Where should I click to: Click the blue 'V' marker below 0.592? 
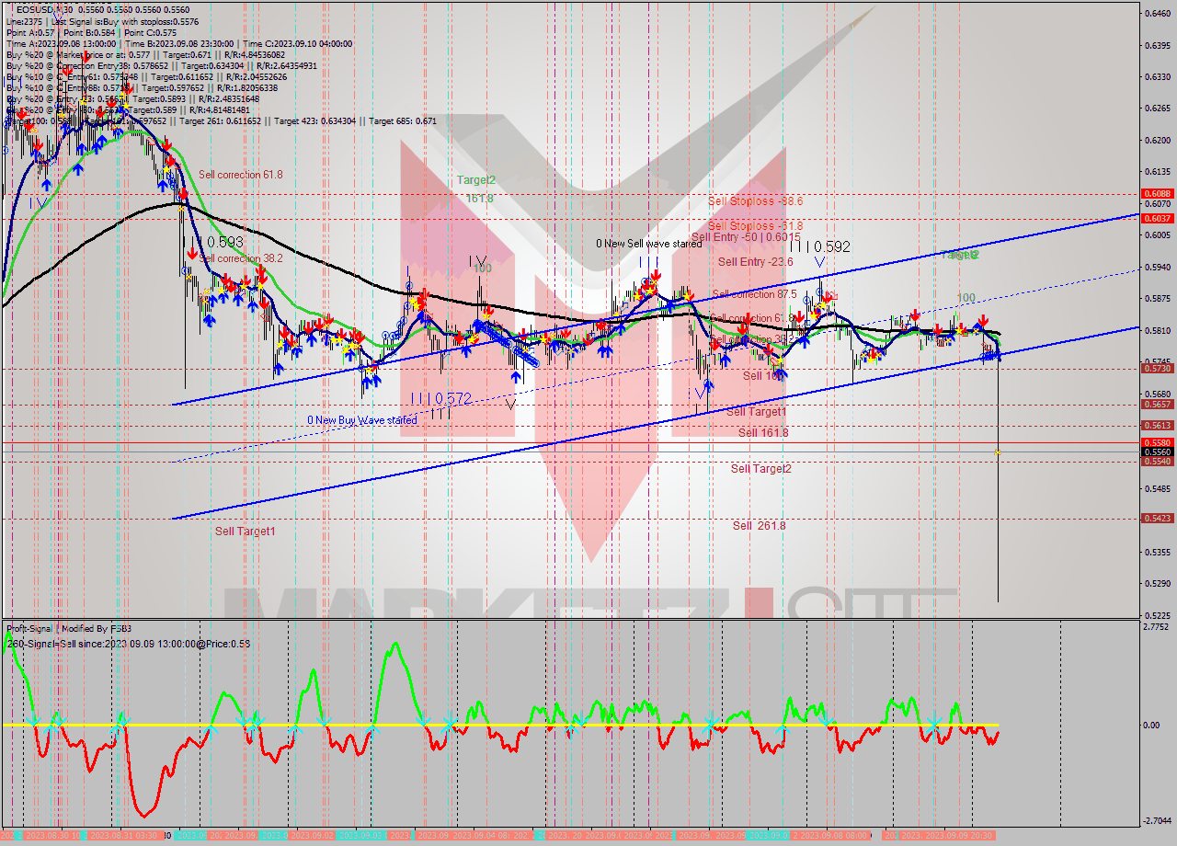pyautogui.click(x=820, y=263)
